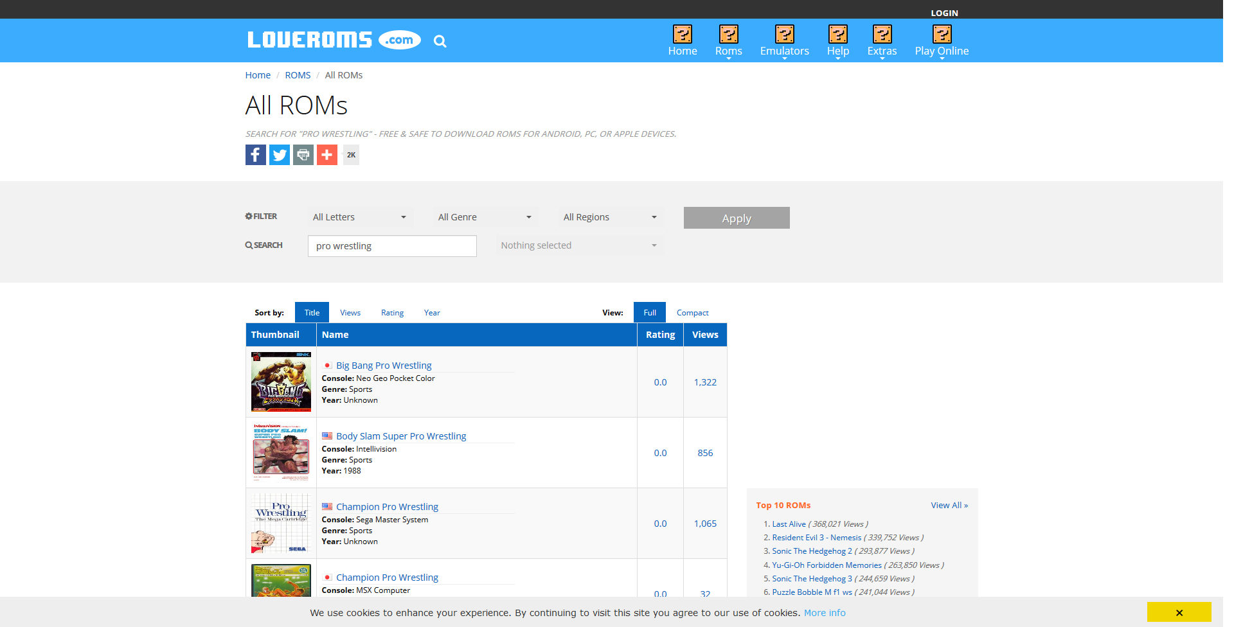Open the Help menu in header

[838, 51]
